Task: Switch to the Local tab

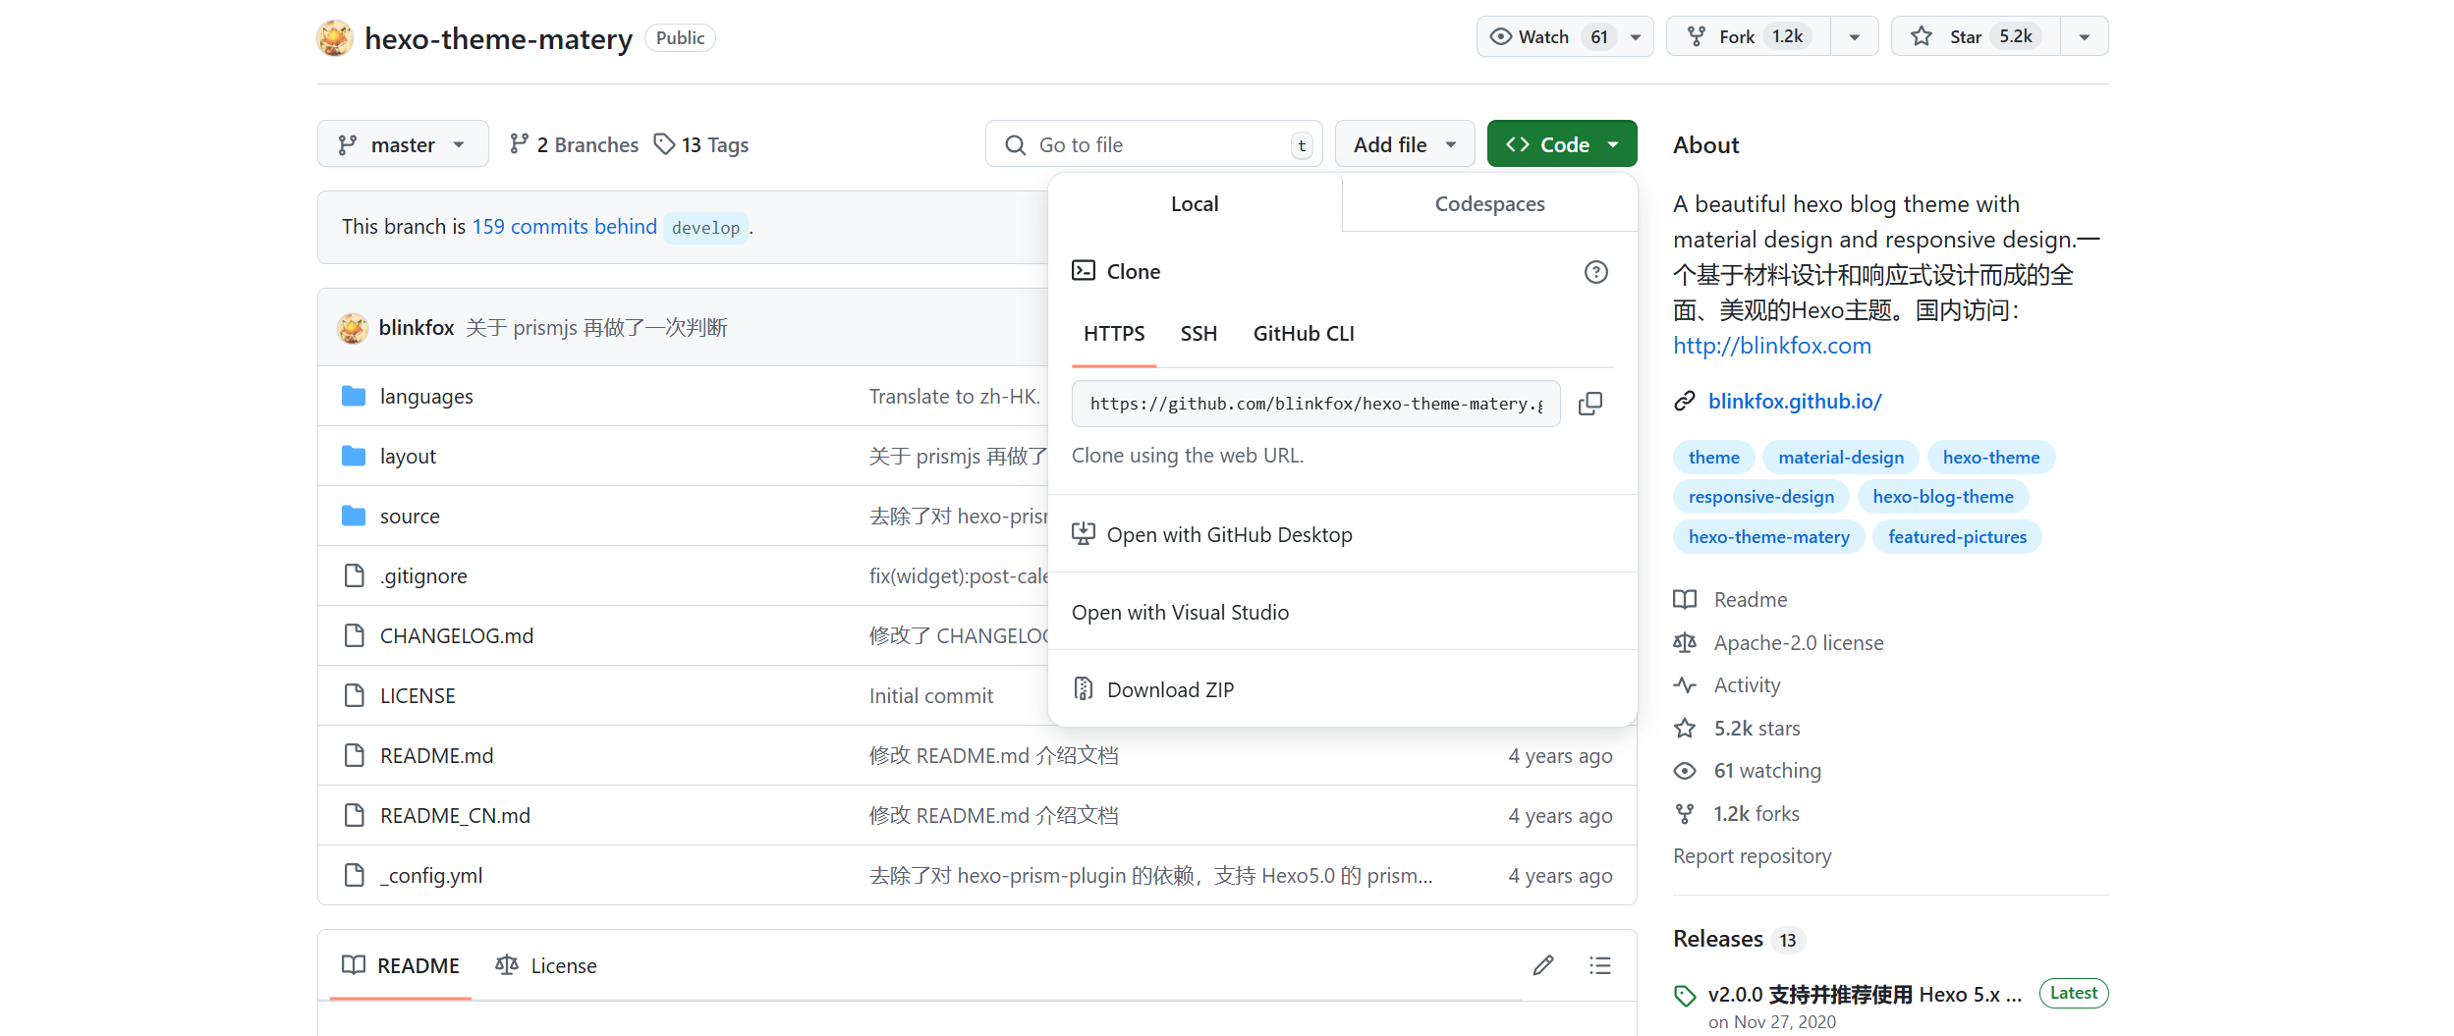Action: point(1195,203)
